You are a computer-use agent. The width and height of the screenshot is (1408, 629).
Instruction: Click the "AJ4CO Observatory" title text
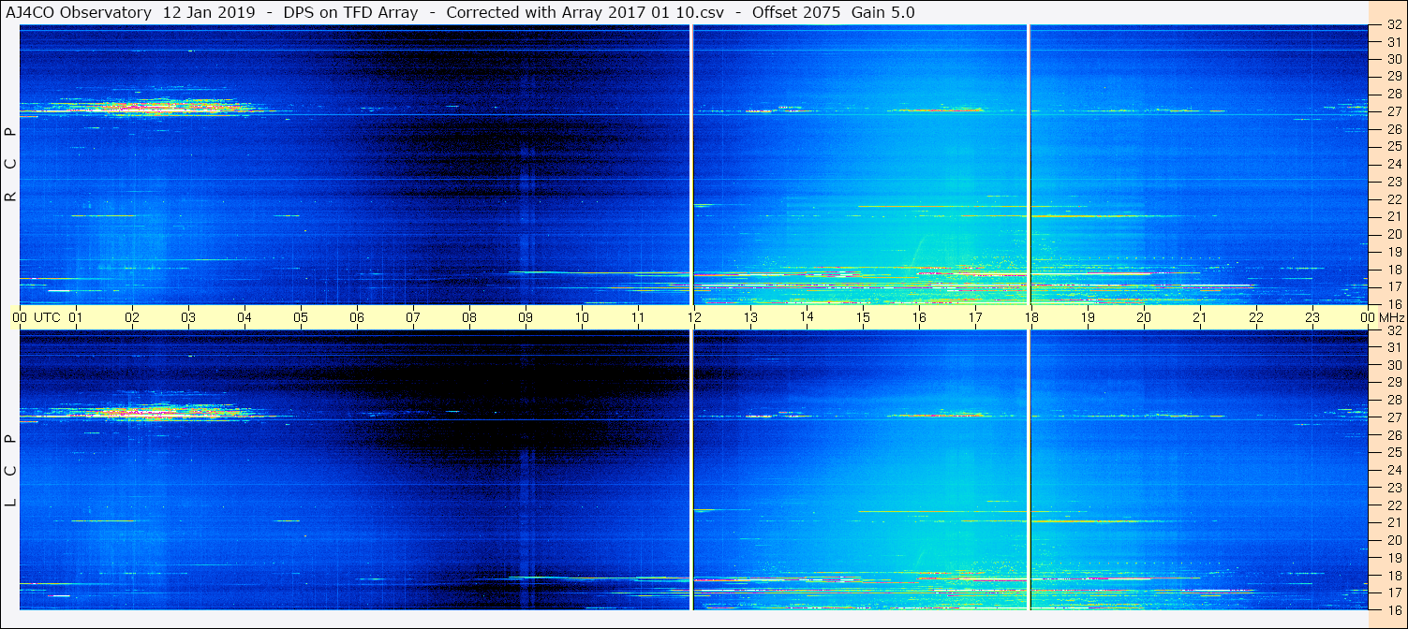(79, 12)
